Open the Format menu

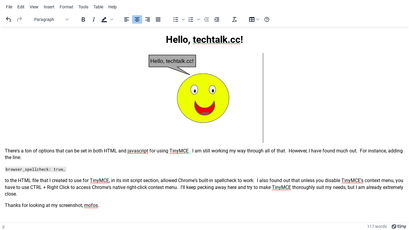pos(66,7)
